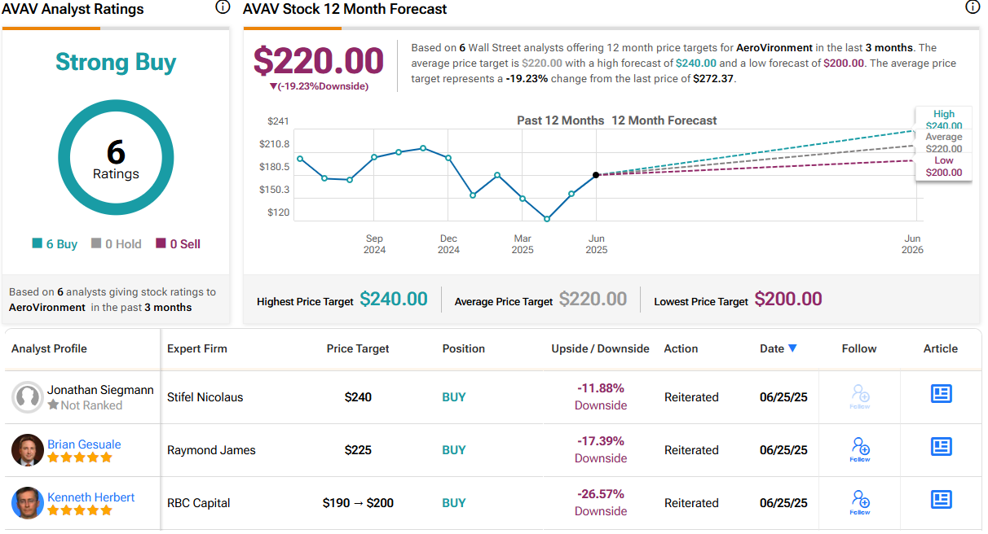
Task: Click Reiterated action in Raymond James row
Action: click(691, 450)
